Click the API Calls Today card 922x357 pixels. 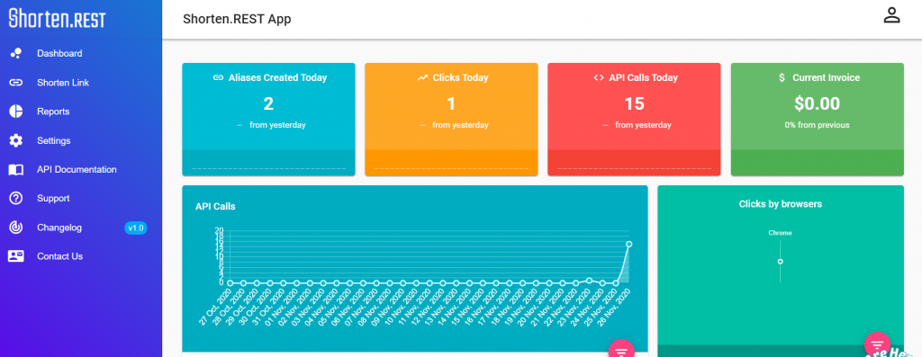[634, 120]
